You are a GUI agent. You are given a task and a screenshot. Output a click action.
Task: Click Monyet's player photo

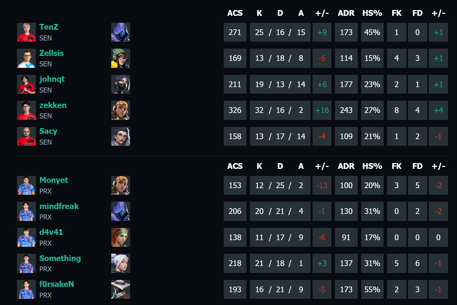pyautogui.click(x=26, y=185)
